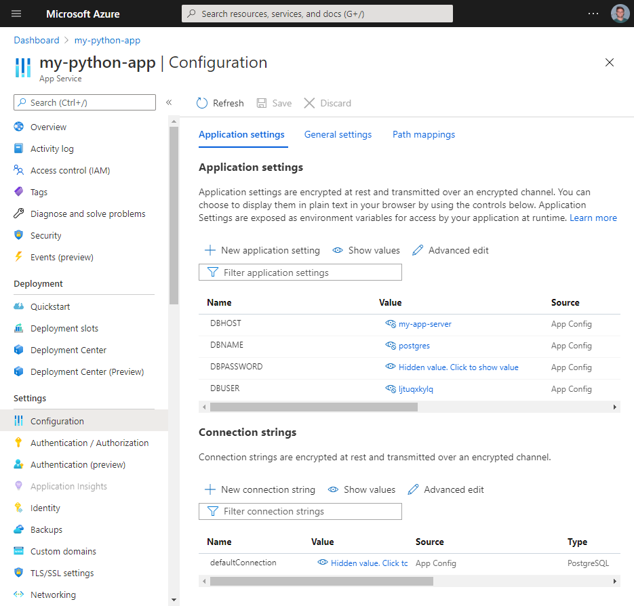
Task: Open the Identity settings from sidebar
Action: pyautogui.click(x=45, y=508)
